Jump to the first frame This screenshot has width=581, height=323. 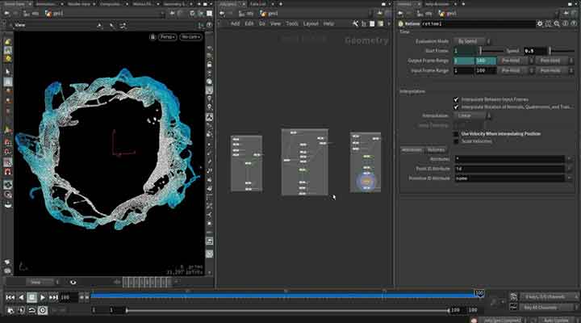tap(10, 297)
